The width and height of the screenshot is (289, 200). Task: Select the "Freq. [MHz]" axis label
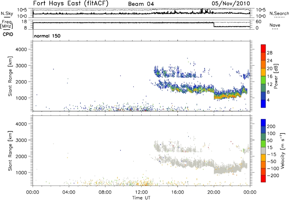pyautogui.click(x=7, y=25)
